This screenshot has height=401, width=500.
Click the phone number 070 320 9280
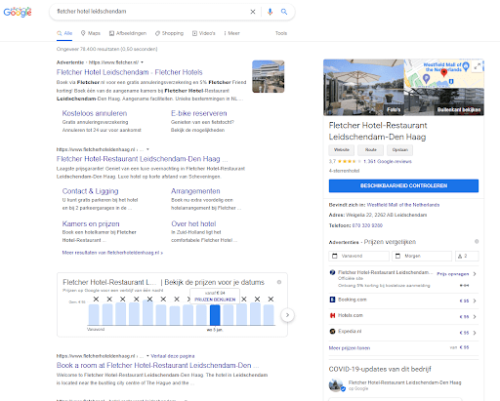tap(367, 225)
